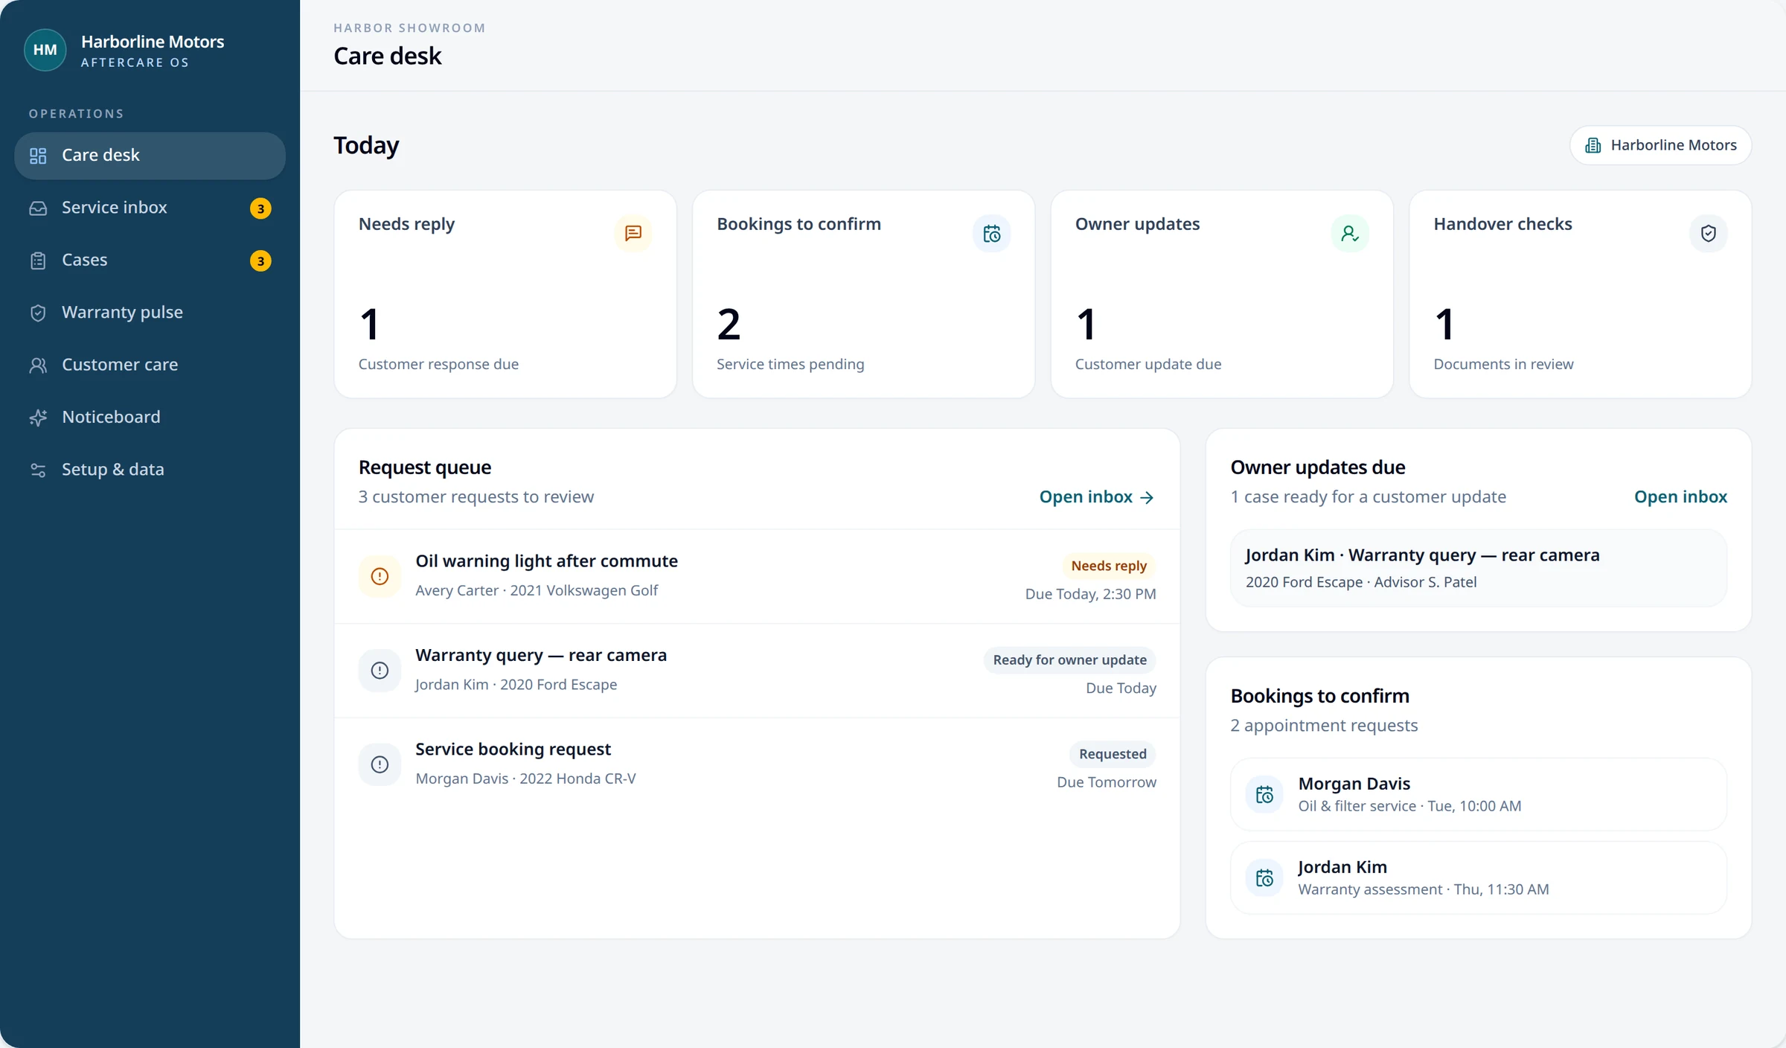
Task: Click the Owner updates person icon
Action: (x=1350, y=234)
